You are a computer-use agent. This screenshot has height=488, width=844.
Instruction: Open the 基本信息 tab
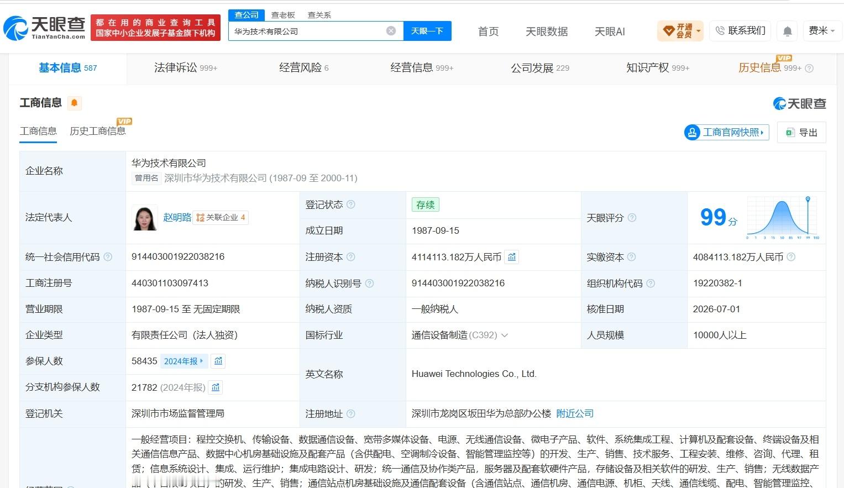point(67,68)
